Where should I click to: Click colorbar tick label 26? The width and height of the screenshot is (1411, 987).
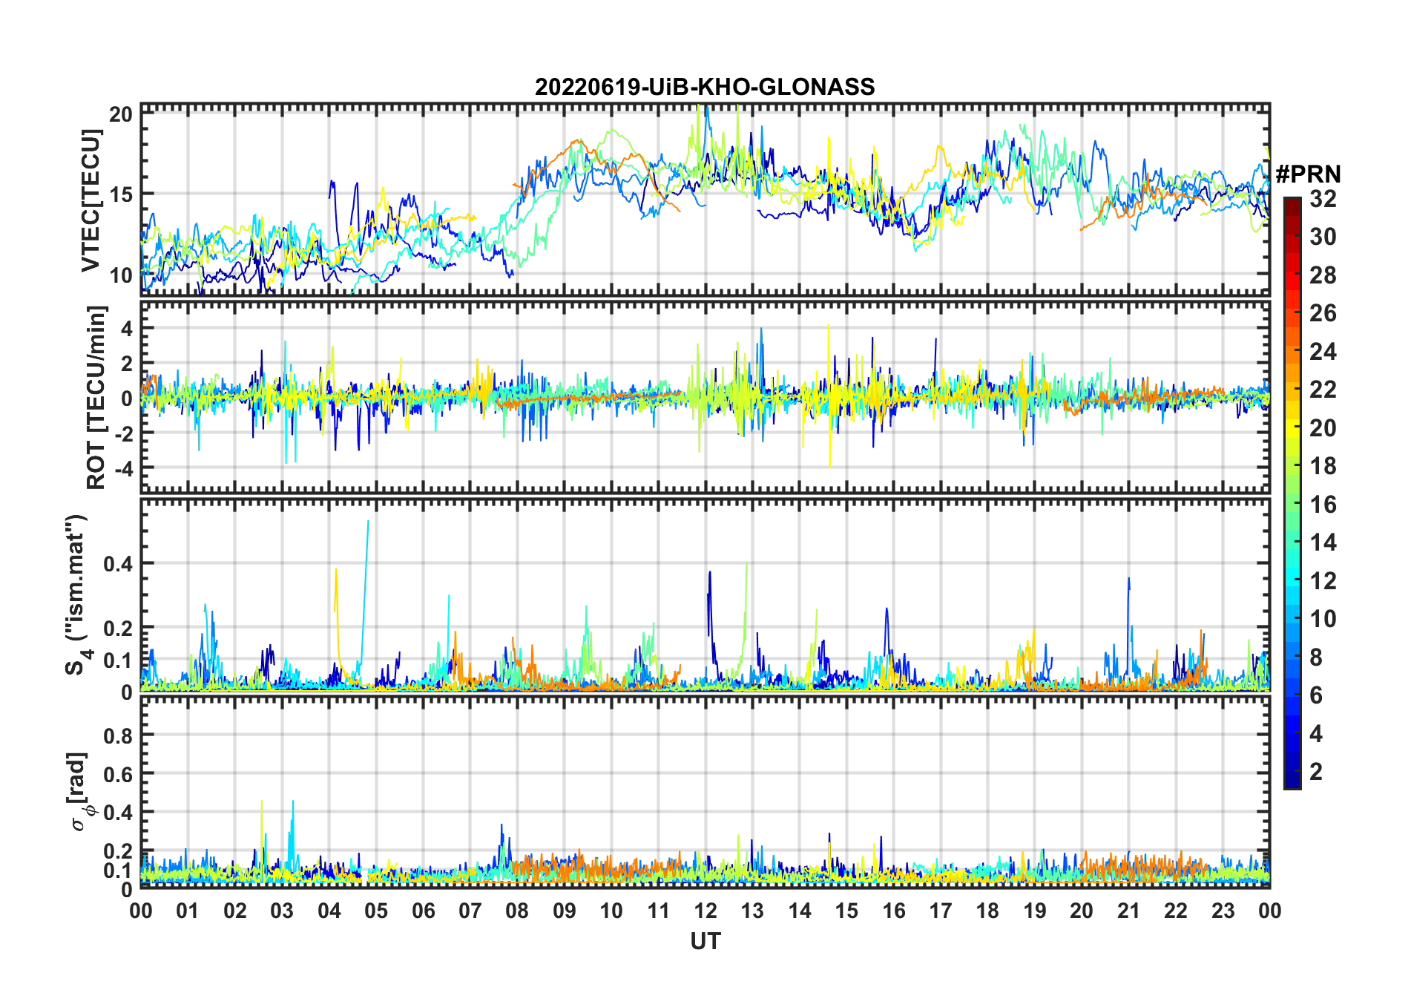pyautogui.click(x=1323, y=313)
